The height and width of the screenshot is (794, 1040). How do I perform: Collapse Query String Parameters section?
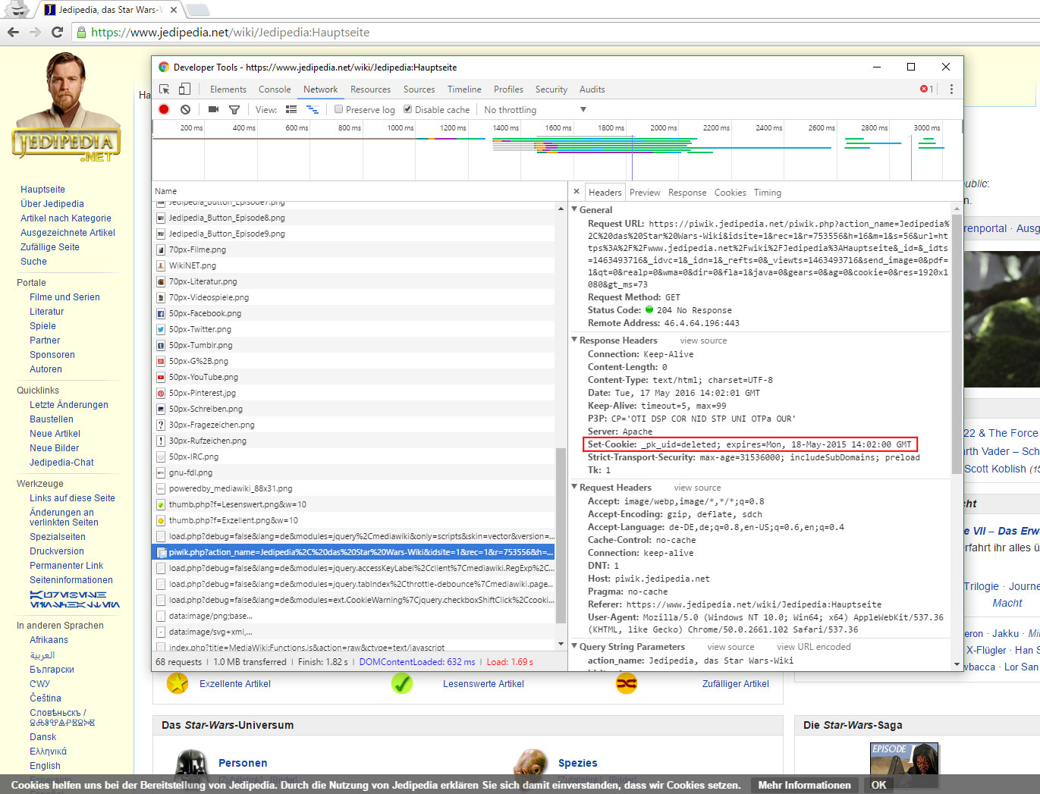[x=575, y=646]
